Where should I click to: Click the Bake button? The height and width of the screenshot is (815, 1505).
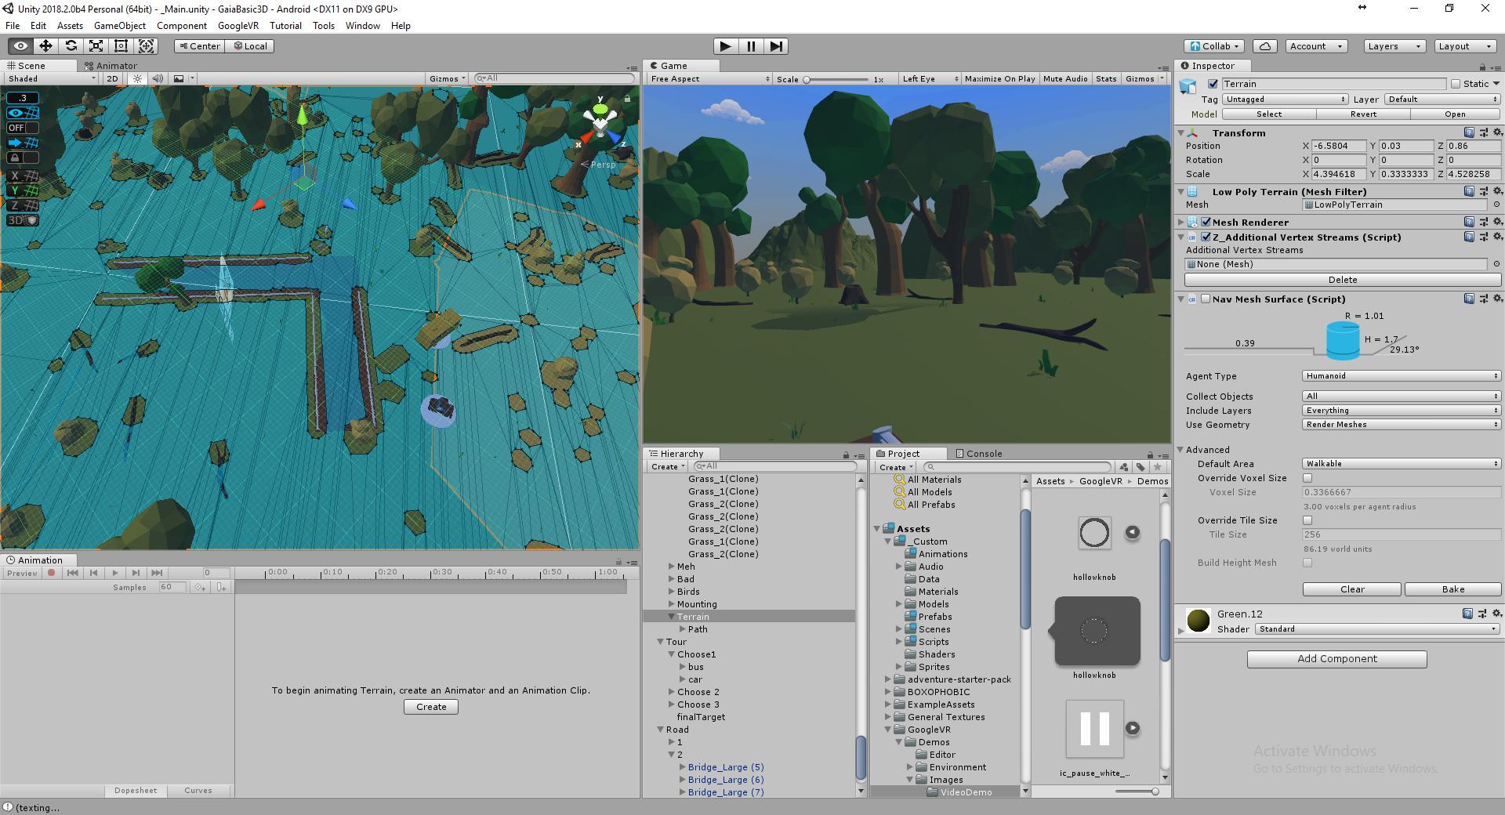[x=1452, y=589]
